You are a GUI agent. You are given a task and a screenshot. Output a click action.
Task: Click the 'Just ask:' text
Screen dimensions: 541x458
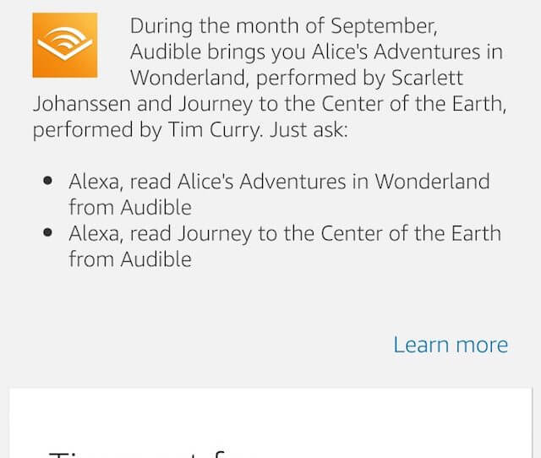[x=309, y=130]
